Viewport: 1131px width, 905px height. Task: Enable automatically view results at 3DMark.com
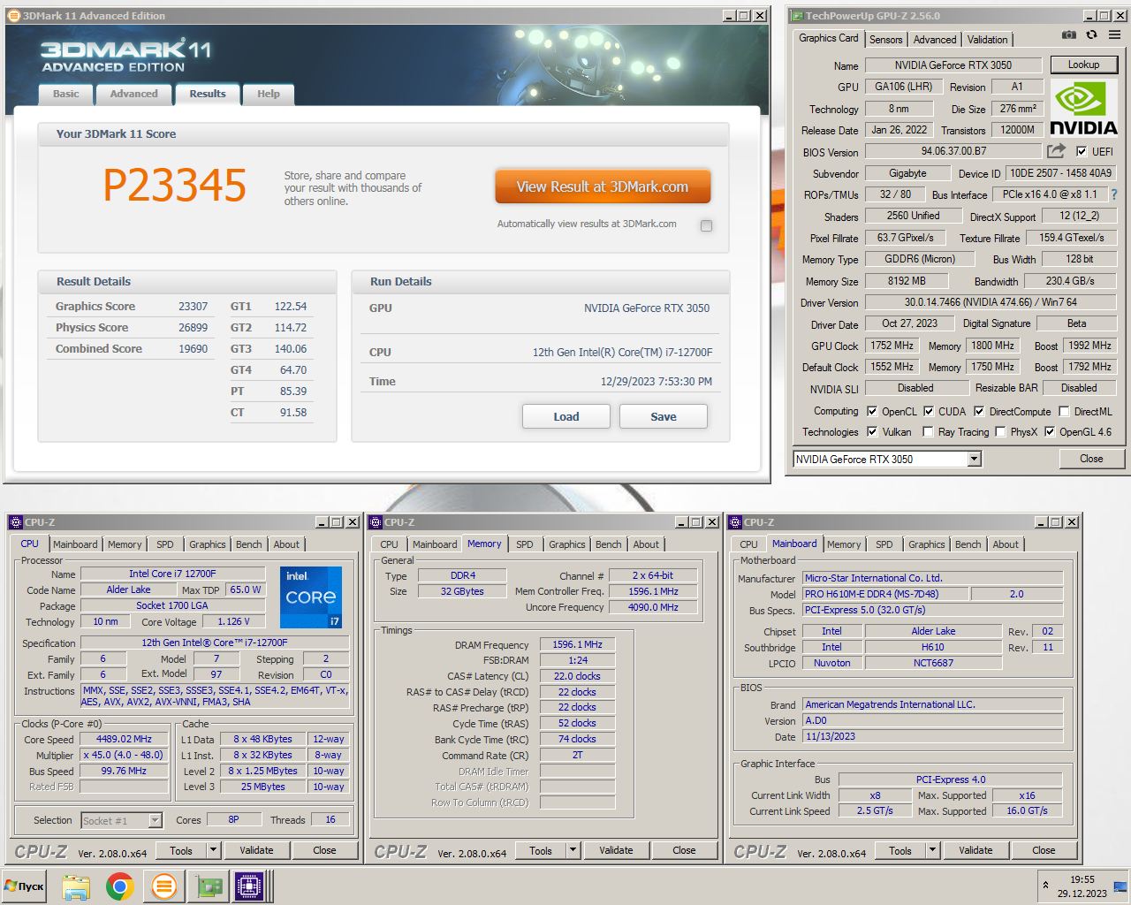tap(706, 225)
